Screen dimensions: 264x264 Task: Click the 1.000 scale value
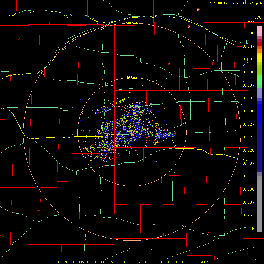(x=248, y=33)
